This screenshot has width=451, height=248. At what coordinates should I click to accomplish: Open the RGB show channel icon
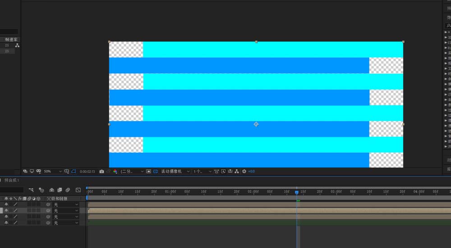tap(115, 171)
